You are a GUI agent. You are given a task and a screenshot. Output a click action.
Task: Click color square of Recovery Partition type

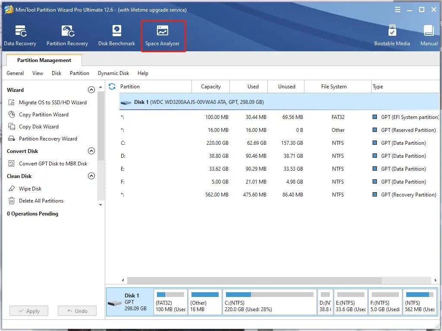375,194
